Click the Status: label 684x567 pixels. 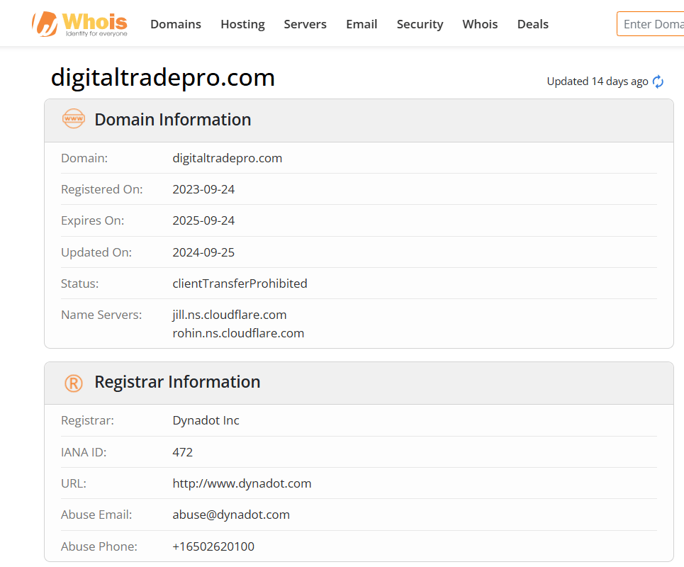click(x=80, y=283)
